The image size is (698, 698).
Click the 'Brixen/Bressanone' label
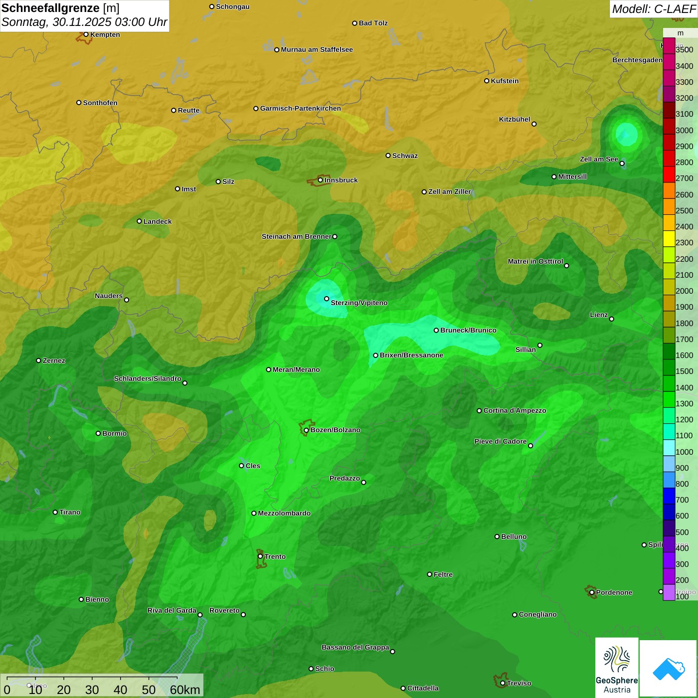pyautogui.click(x=411, y=355)
